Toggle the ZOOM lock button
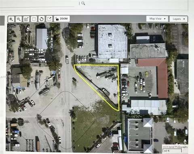 pos(62,19)
